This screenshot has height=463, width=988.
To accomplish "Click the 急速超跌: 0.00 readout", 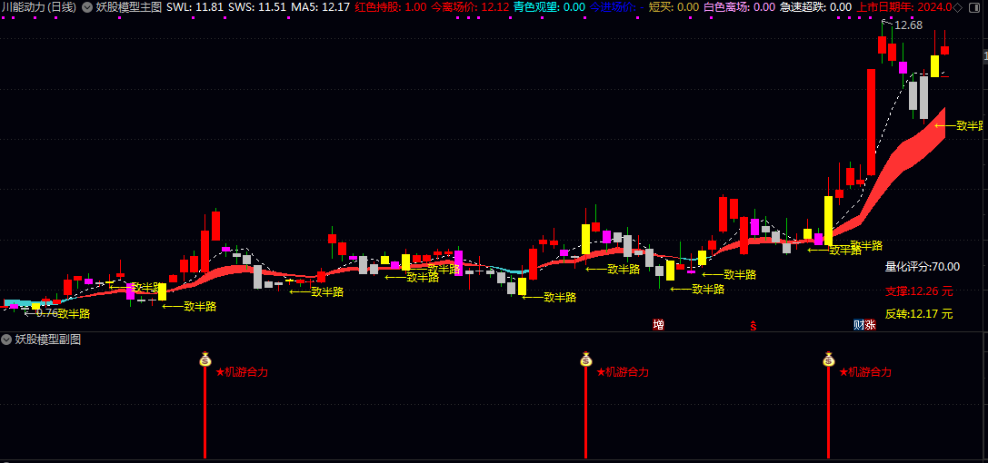I will [x=815, y=7].
